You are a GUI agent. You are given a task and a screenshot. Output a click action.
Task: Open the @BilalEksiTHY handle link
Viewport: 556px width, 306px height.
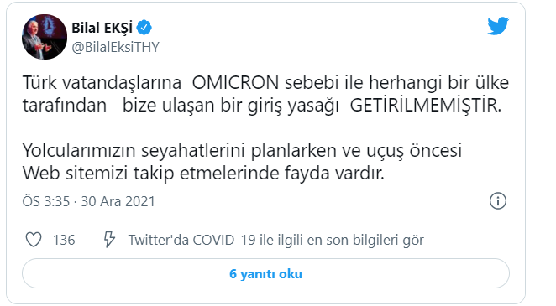pos(116,47)
